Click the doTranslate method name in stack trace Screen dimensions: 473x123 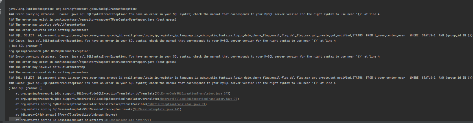[x=145, y=94]
